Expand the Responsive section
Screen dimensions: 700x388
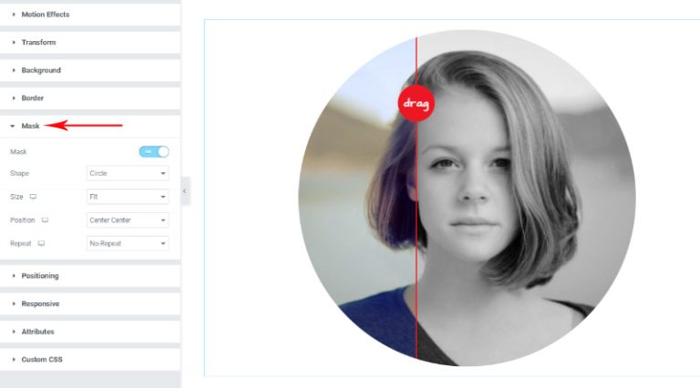90,303
